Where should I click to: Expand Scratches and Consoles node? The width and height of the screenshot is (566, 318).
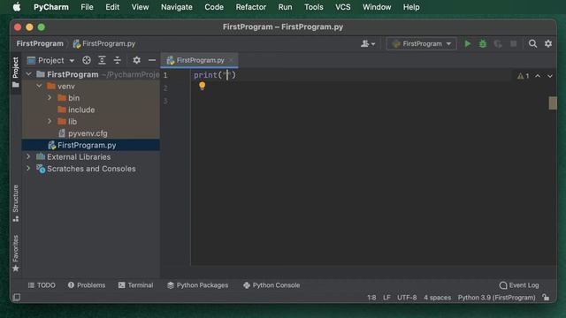(28, 169)
